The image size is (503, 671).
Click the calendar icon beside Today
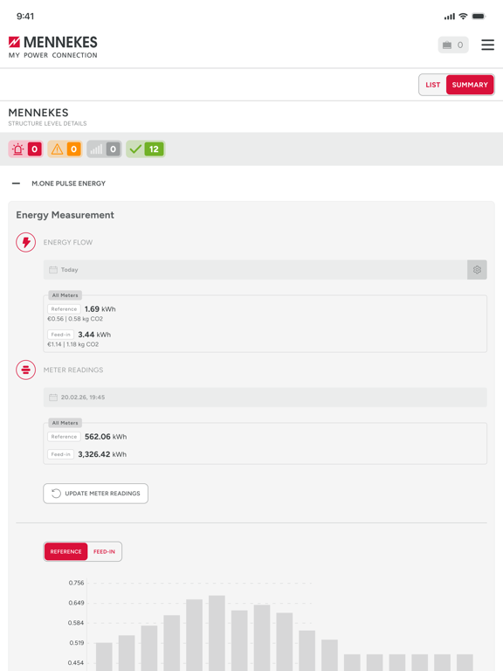coord(53,270)
